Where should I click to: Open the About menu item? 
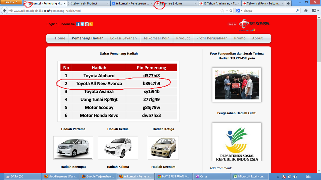[x=257, y=38]
